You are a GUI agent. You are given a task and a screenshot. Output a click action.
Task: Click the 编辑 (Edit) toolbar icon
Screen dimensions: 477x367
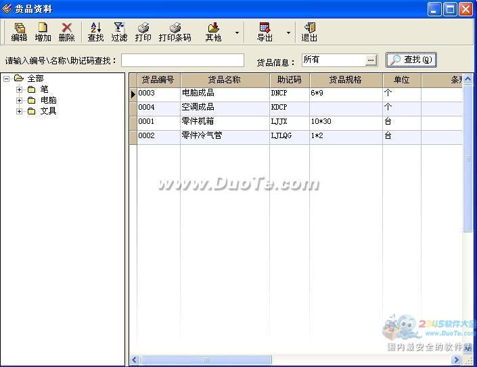coord(19,32)
